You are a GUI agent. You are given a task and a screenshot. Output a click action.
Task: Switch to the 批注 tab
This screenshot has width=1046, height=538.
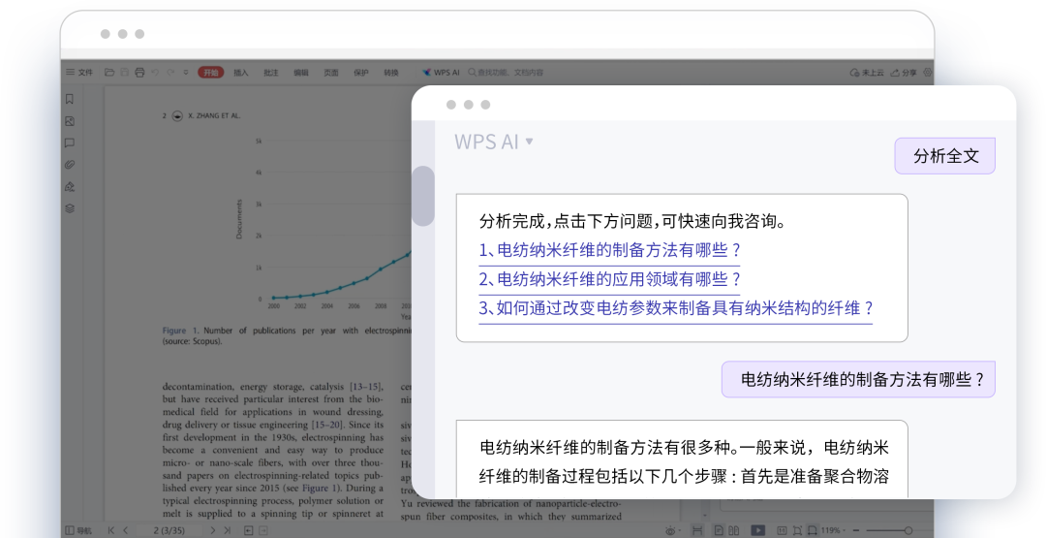point(271,72)
